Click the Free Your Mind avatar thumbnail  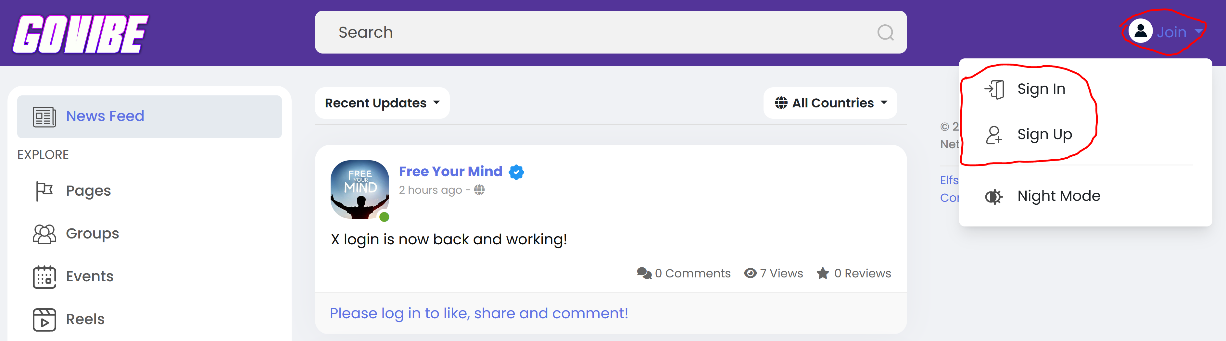tap(360, 189)
